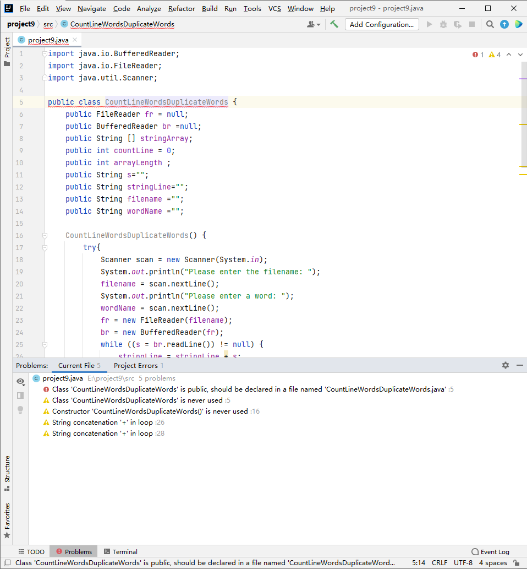
Task: Click the colorful plugin icon at the right of the toolbar
Action: pos(519,24)
